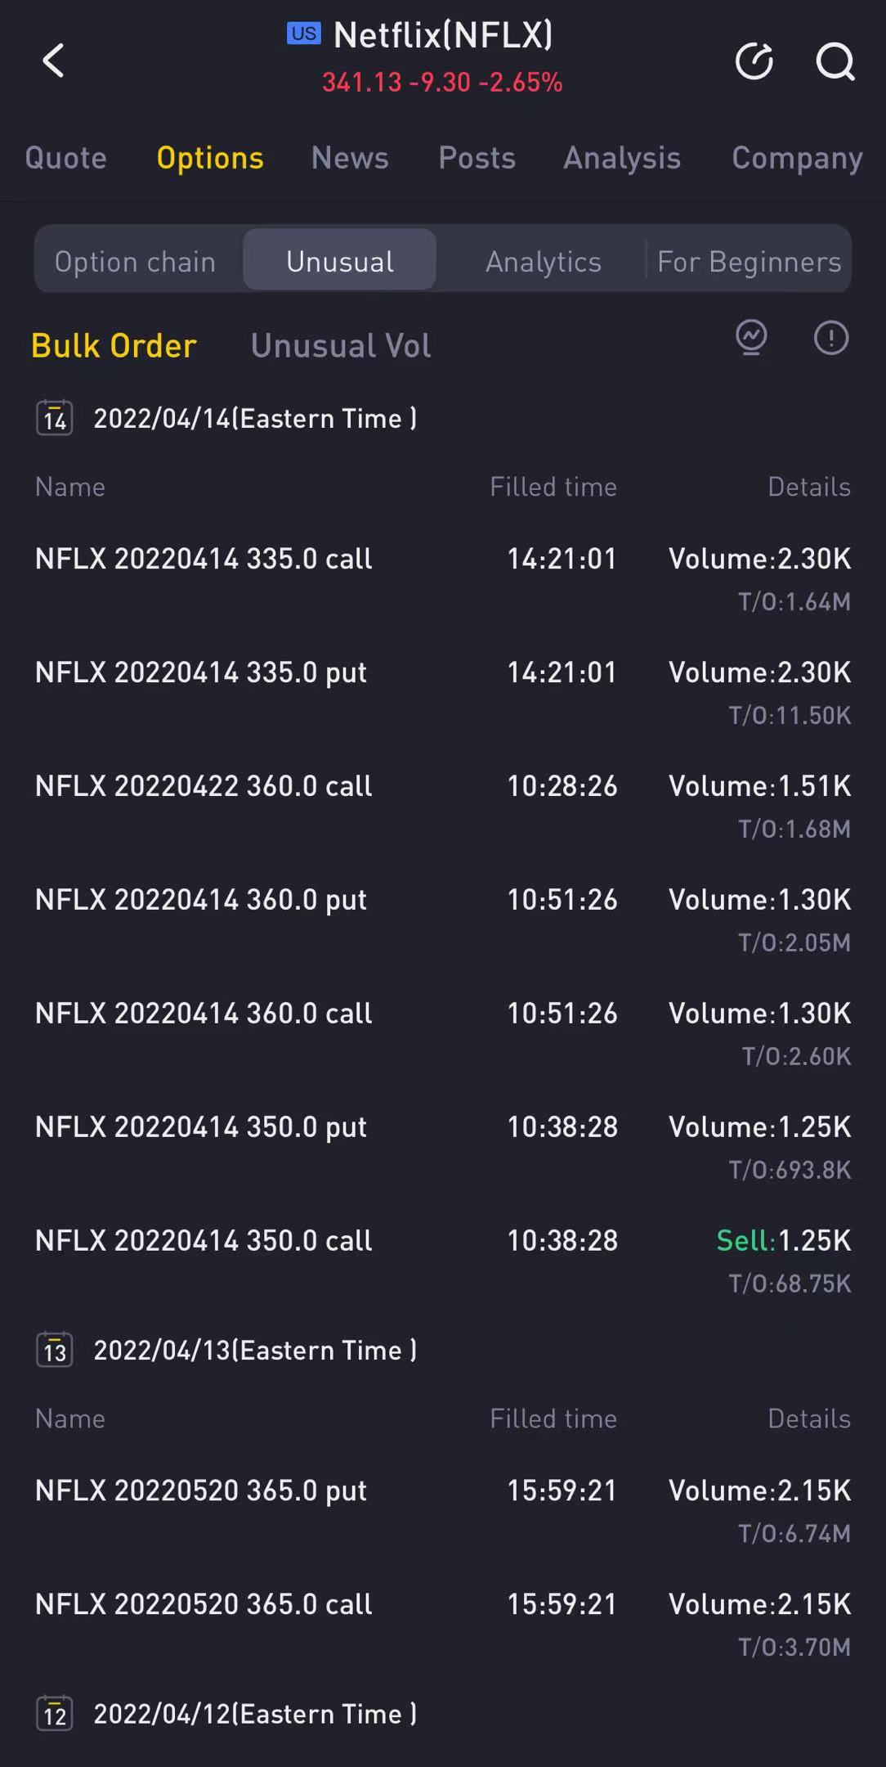Switch to Unusual Vol list
This screenshot has height=1767, width=886.
pyautogui.click(x=341, y=345)
